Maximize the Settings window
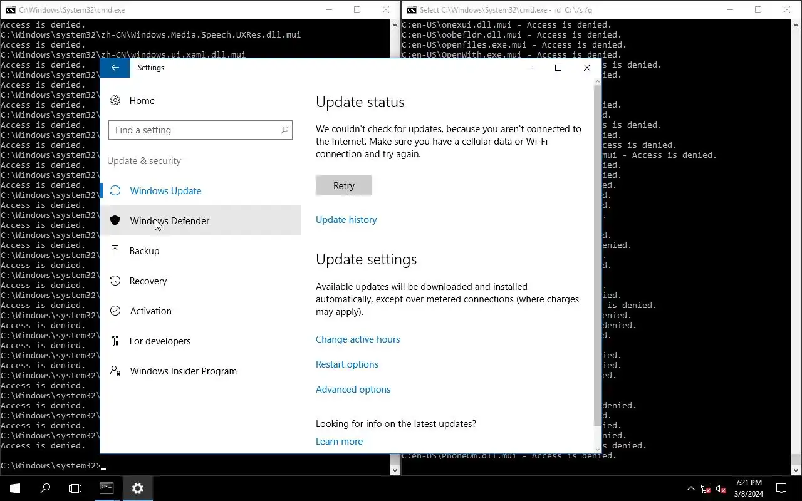802x501 pixels. point(558,68)
